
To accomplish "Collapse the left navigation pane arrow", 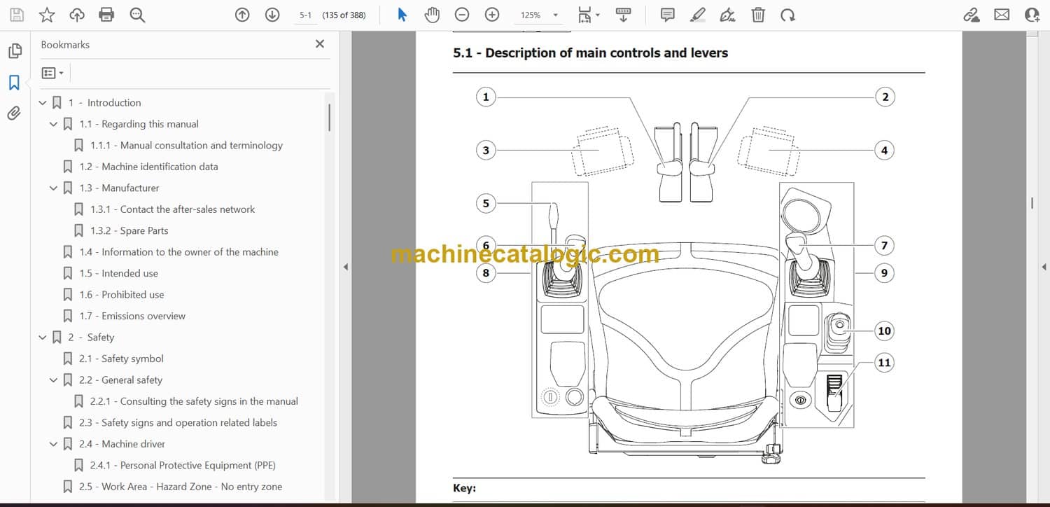I will [345, 267].
